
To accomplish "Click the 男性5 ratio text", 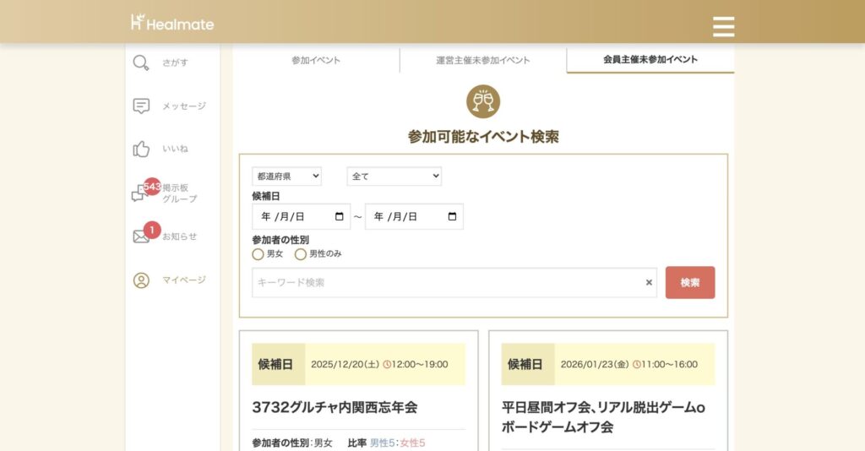I will click(383, 443).
